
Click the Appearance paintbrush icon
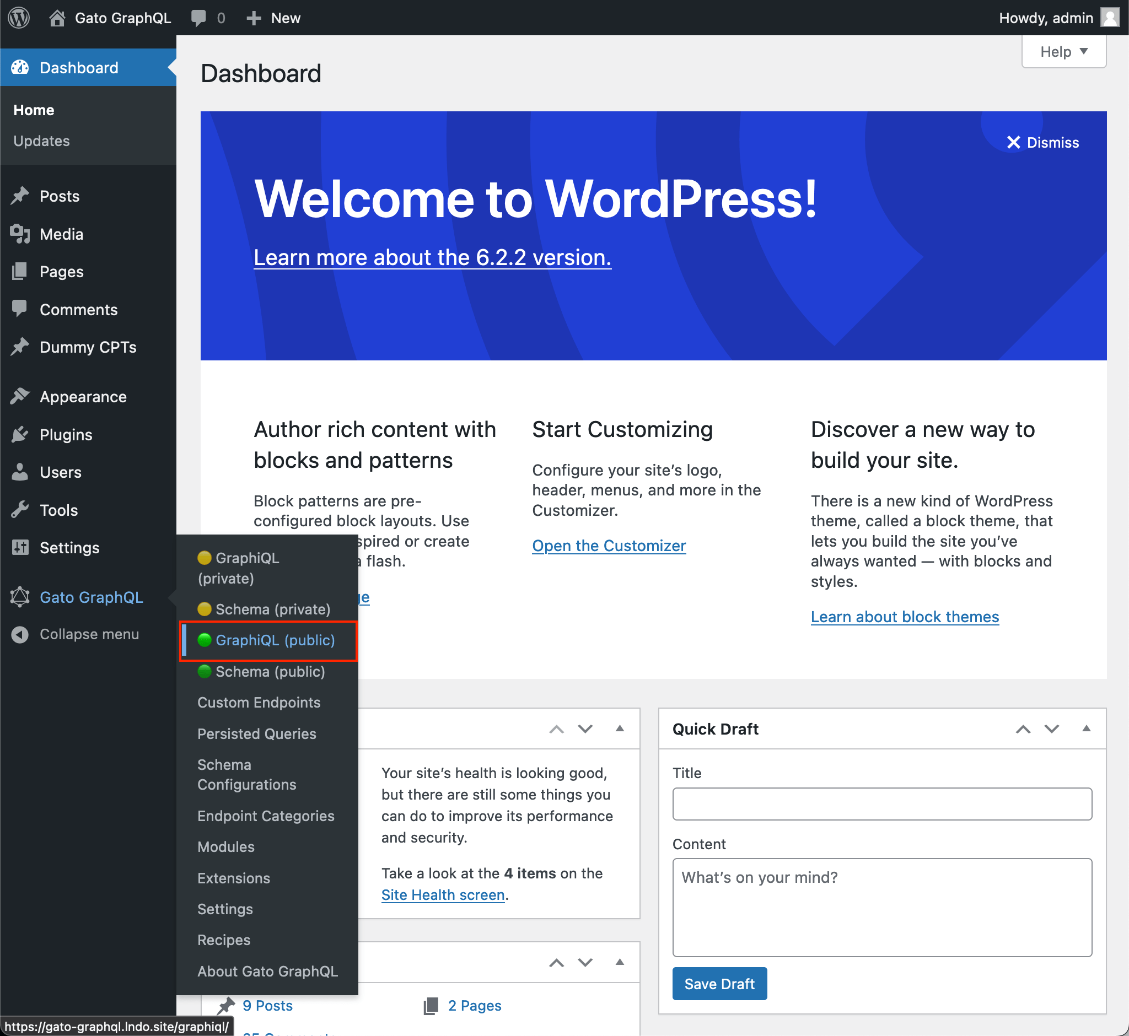pyautogui.click(x=20, y=396)
